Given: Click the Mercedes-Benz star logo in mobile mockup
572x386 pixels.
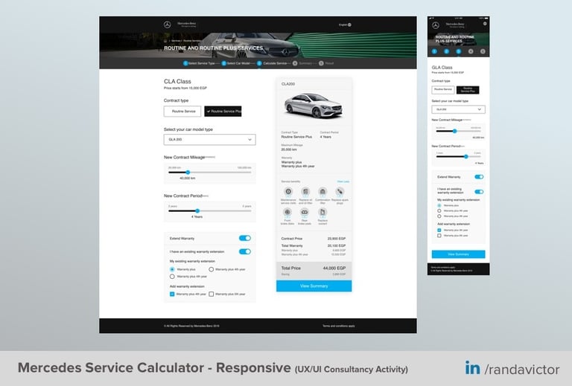Looking at the screenshot, I should (x=436, y=25).
